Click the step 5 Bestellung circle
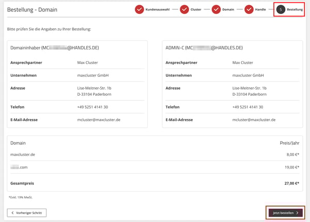Viewport: 310px width, 222px height. [281, 9]
